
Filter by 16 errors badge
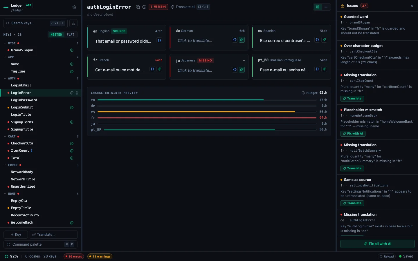74,256
